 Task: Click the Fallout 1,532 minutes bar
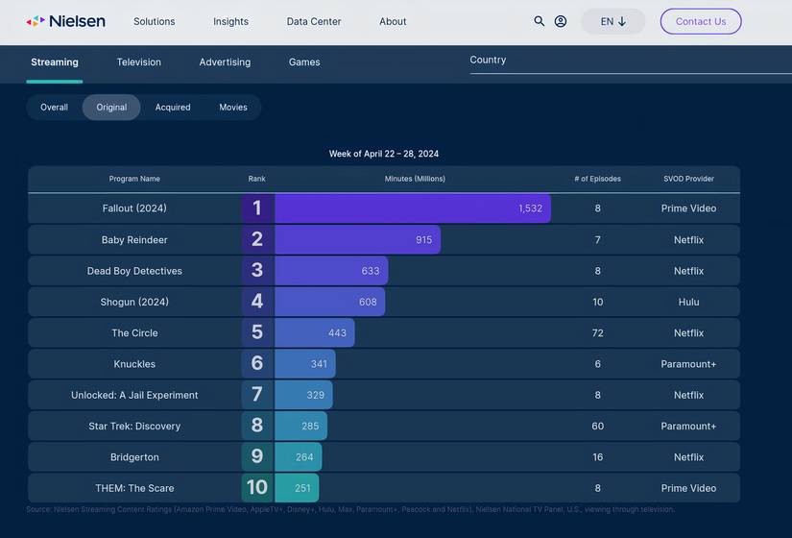(x=413, y=208)
